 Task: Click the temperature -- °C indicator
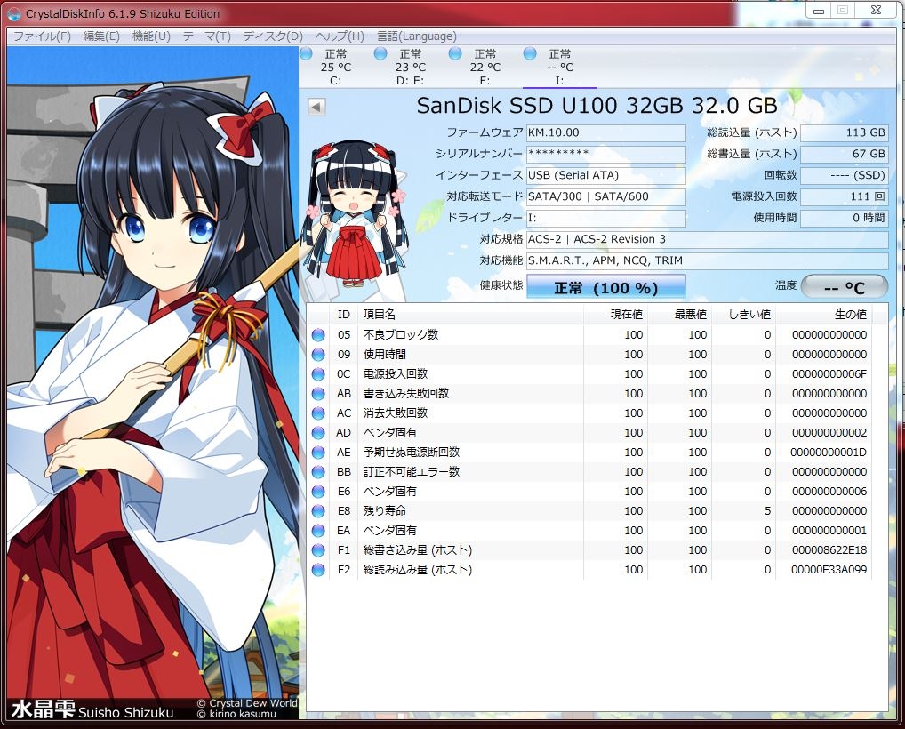point(845,287)
